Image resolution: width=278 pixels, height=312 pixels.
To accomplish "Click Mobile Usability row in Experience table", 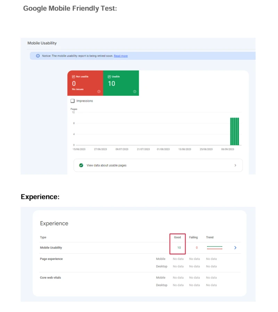I will tap(140, 248).
